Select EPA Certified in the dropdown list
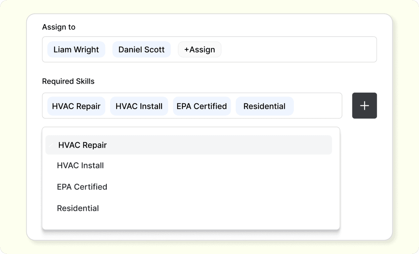 (x=82, y=187)
